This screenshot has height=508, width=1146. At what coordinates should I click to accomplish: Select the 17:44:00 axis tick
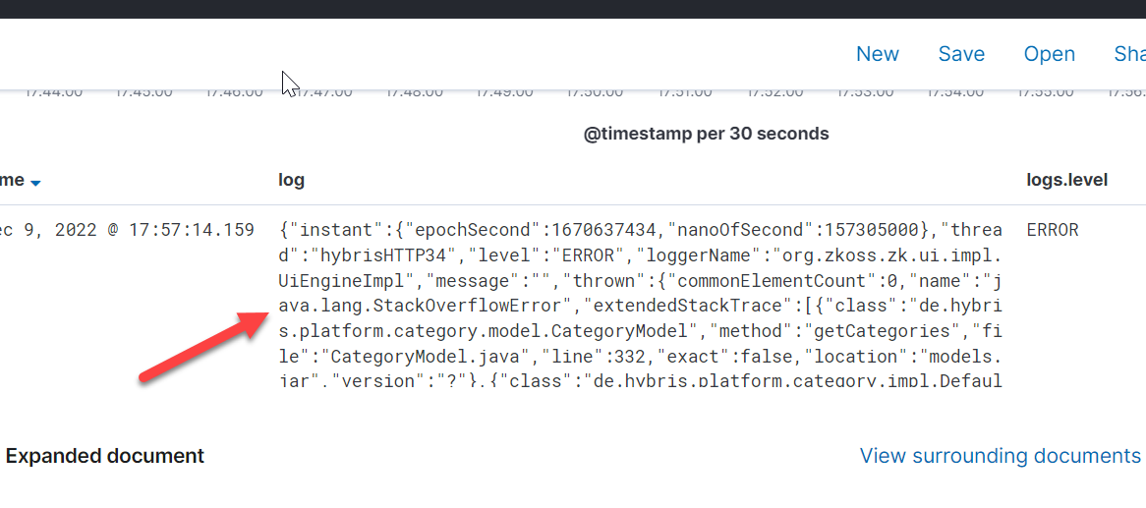tap(53, 92)
